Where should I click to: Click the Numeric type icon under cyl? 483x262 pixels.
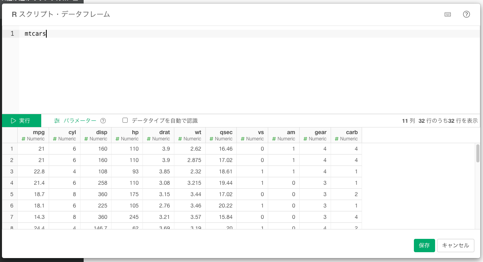tap(55, 139)
